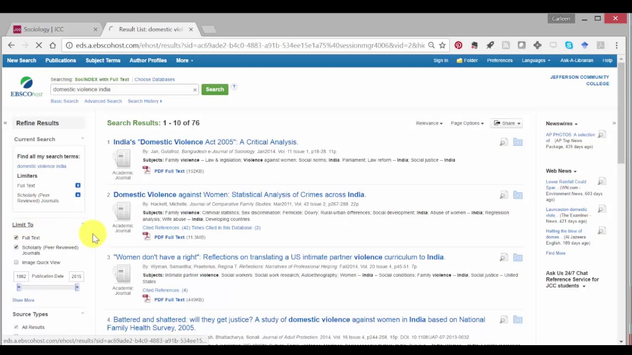632x355 pixels.
Task: Click Ask-A-Librarian link
Action: 577,61
